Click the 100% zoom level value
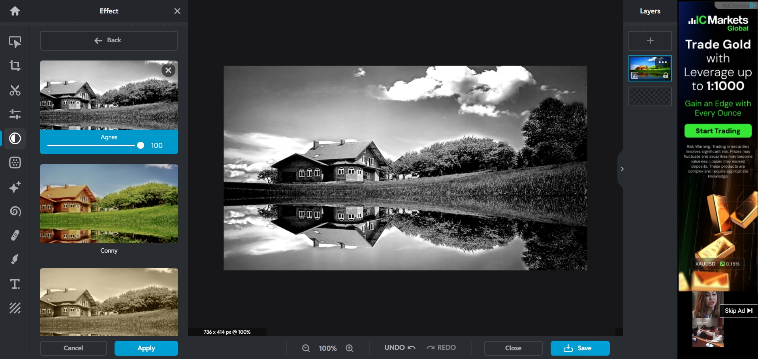 328,348
